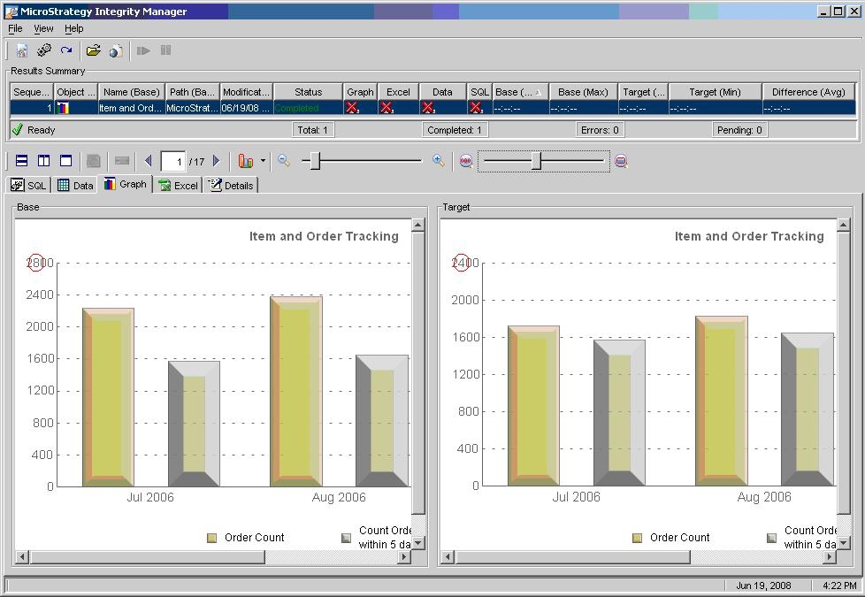Sort by Object type column header
This screenshot has height=597, width=865.
coord(76,92)
